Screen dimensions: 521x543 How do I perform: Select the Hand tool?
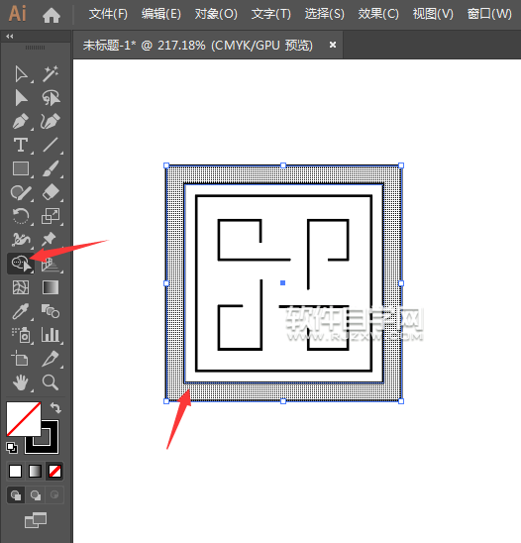(21, 382)
